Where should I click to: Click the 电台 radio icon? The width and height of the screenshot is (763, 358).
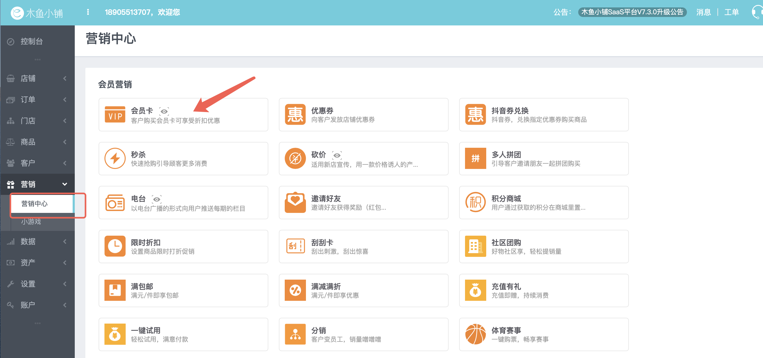pyautogui.click(x=115, y=203)
